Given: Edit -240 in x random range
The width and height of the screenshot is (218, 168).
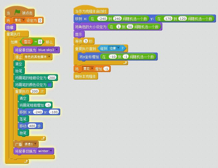Looking at the screenshot, I should tap(103, 19).
